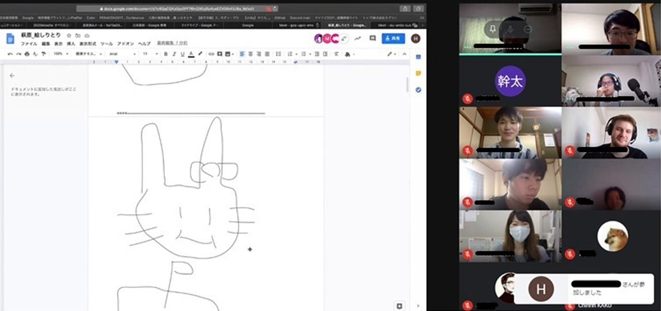Screen dimensions: 661x311
Task: Mute the first Meet participant's microphone
Action: coord(510,29)
